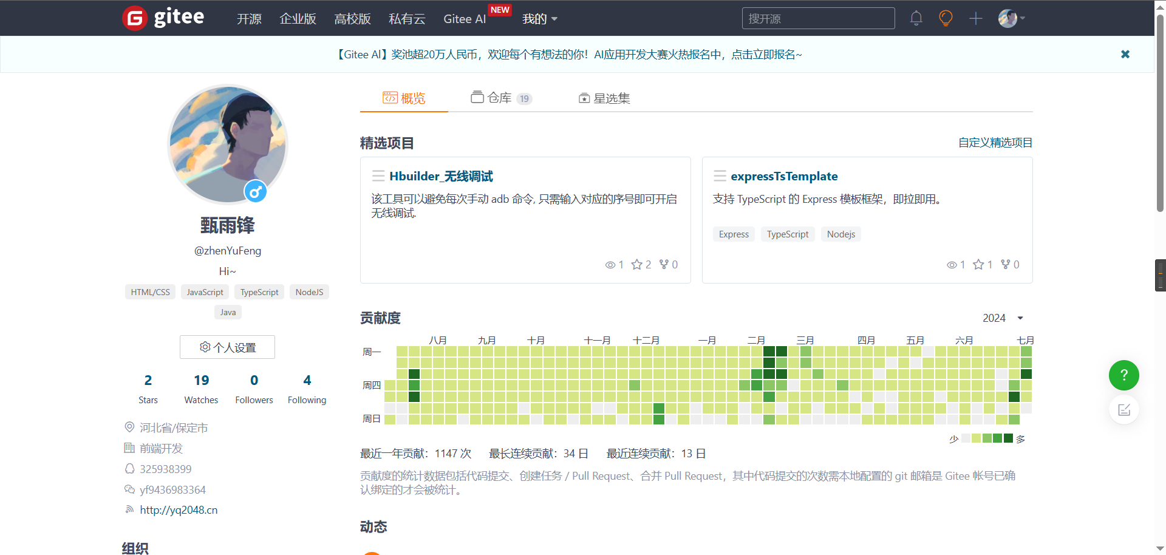
Task: Click the HTML/CSS skill tag
Action: (151, 292)
